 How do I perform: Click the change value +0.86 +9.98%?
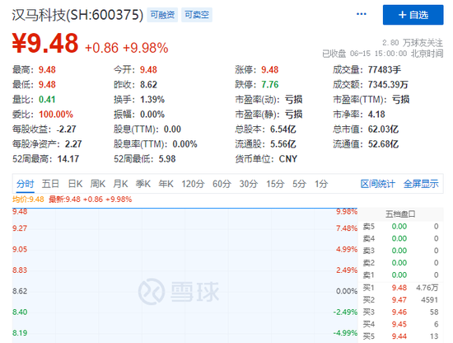(x=127, y=48)
